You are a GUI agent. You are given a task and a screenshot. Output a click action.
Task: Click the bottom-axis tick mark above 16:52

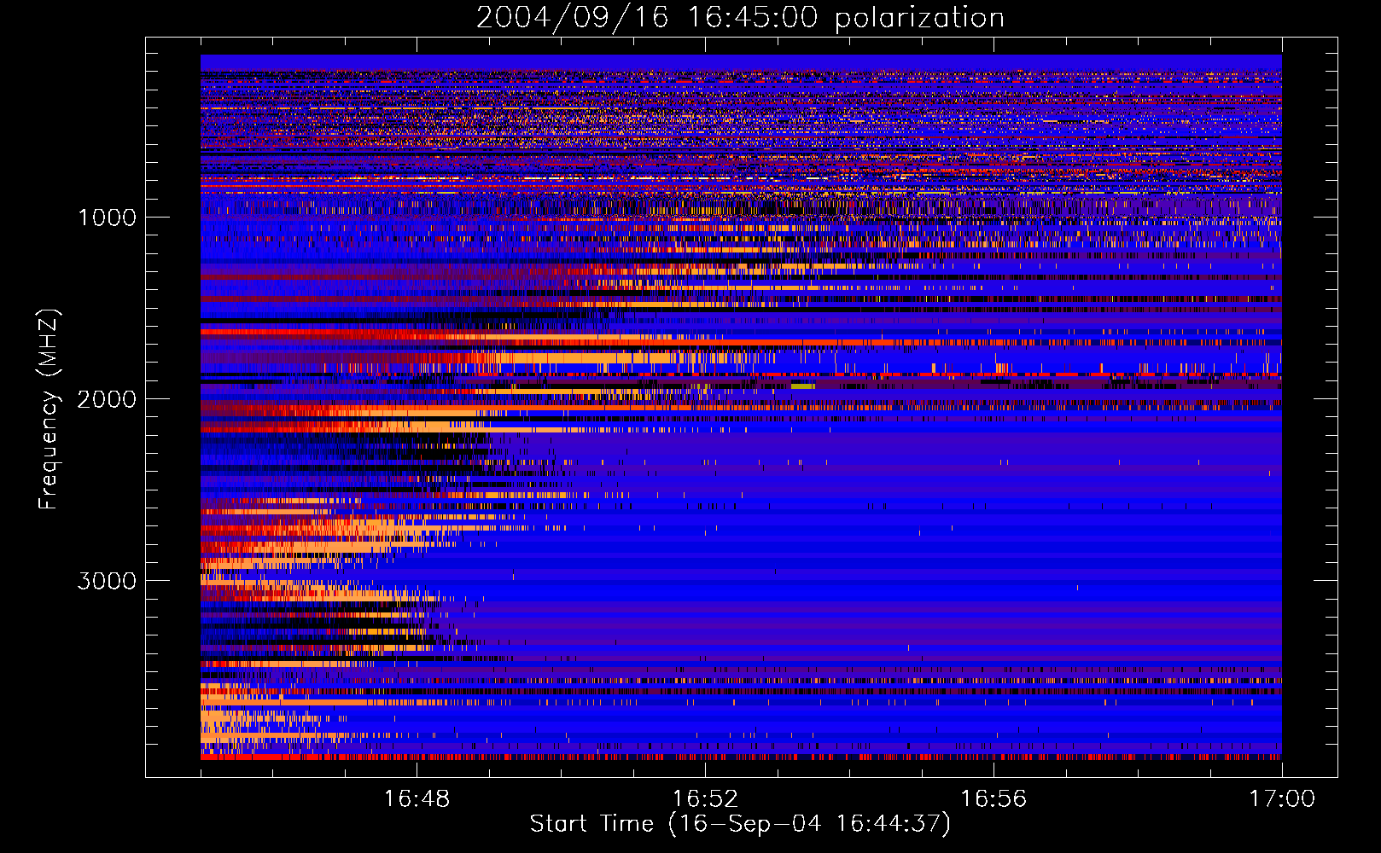(x=705, y=769)
